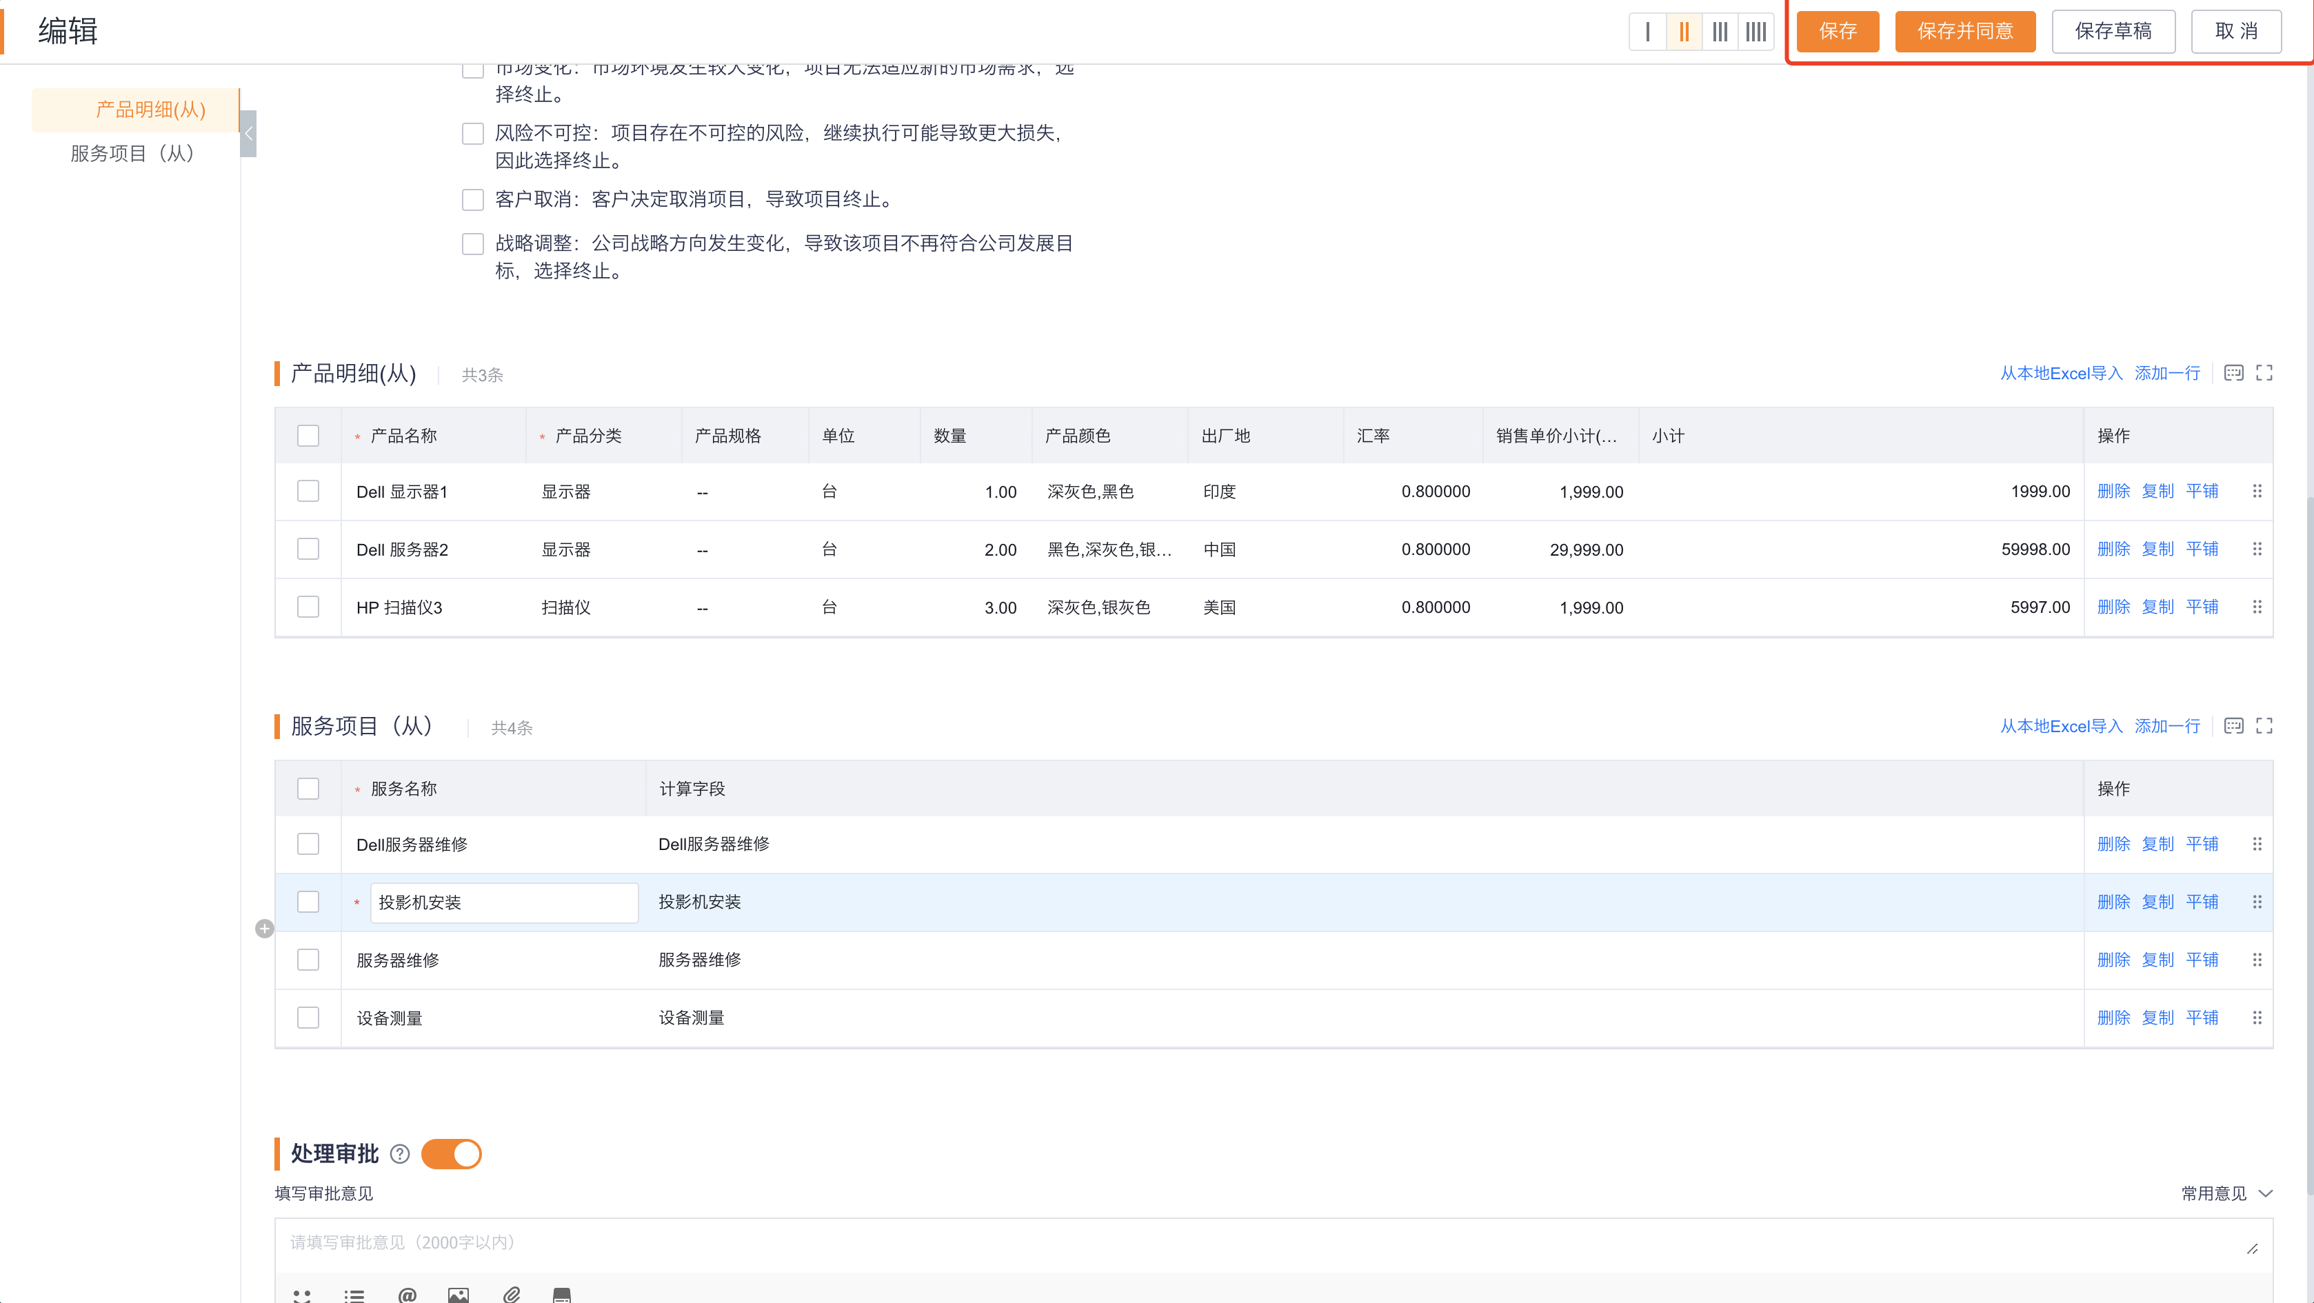Collapse the left sidebar panel arrow
The image size is (2314, 1303).
(249, 134)
